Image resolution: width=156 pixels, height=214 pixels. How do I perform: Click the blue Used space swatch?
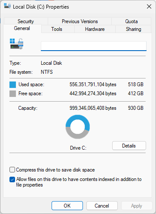(x=12, y=84)
